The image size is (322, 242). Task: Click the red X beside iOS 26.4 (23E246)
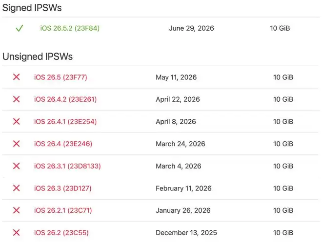17,144
